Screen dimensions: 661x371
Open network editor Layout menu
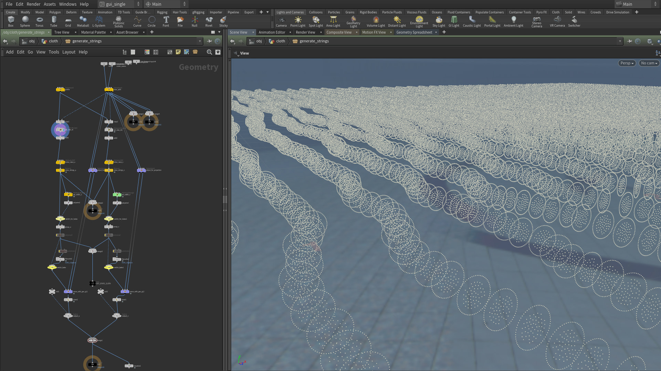pos(69,52)
